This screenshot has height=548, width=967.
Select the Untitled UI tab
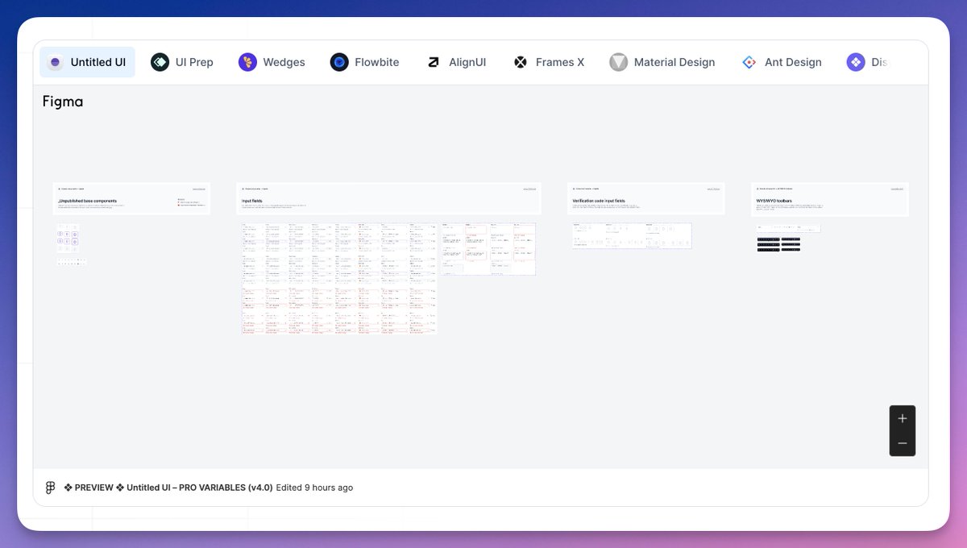pyautogui.click(x=87, y=62)
